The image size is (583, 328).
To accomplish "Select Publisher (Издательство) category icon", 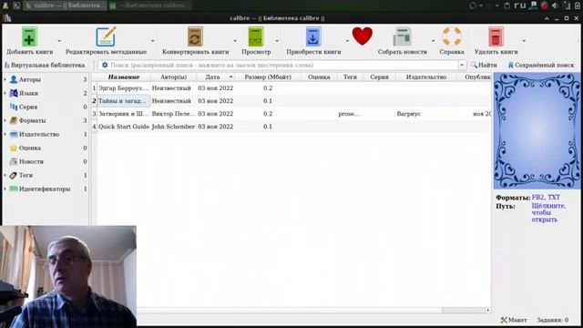I will click(14, 134).
